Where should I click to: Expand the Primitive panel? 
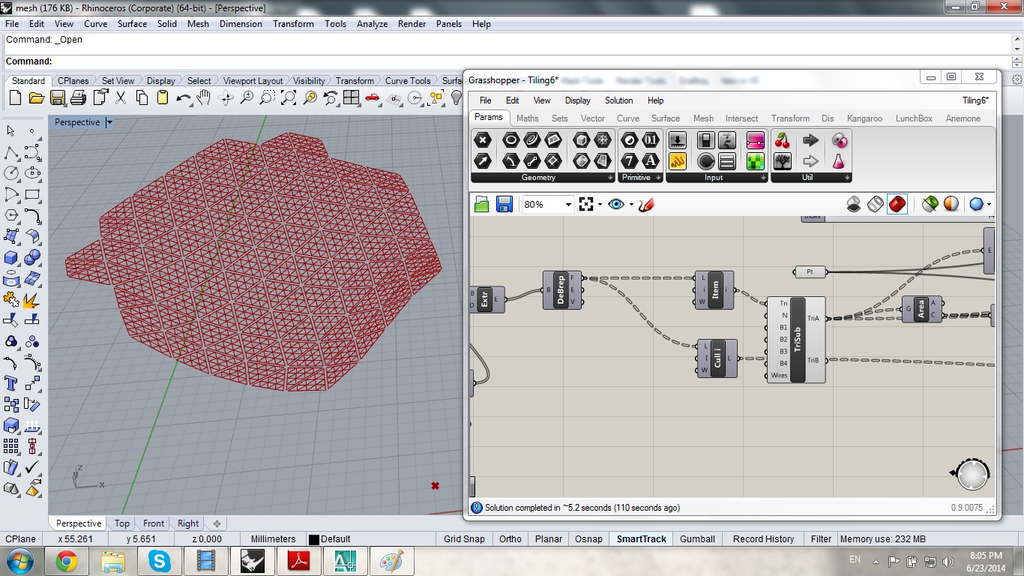click(658, 178)
